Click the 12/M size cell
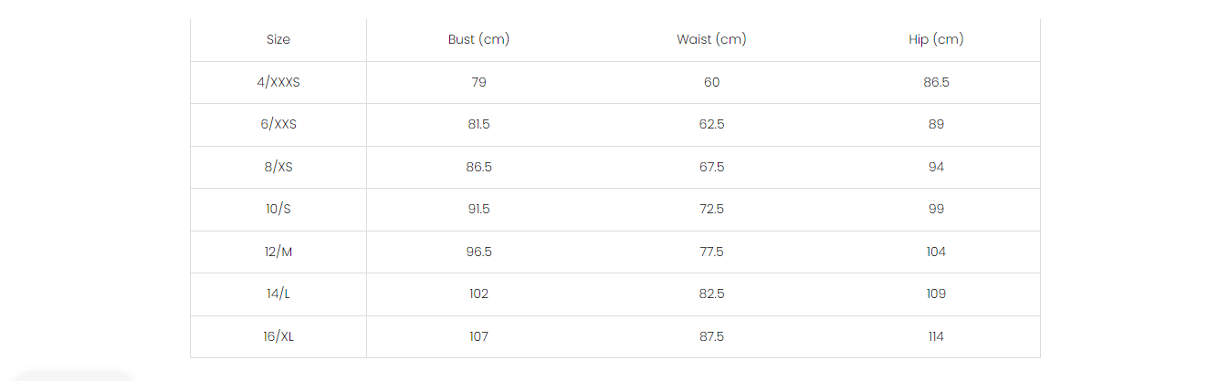The height and width of the screenshot is (381, 1229). click(x=278, y=252)
